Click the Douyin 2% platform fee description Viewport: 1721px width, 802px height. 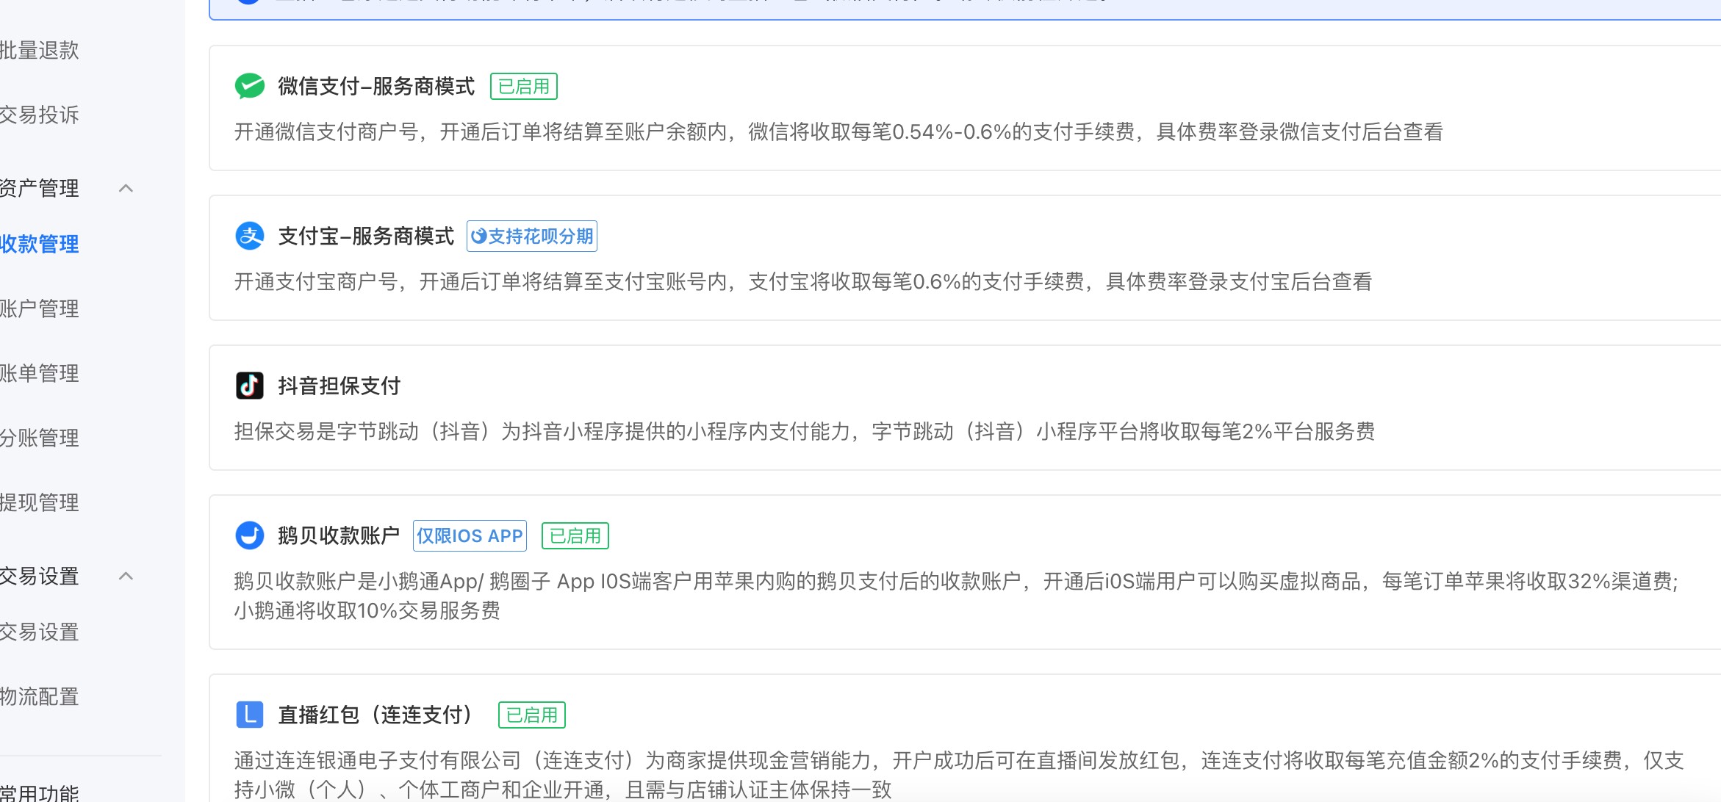[805, 432]
